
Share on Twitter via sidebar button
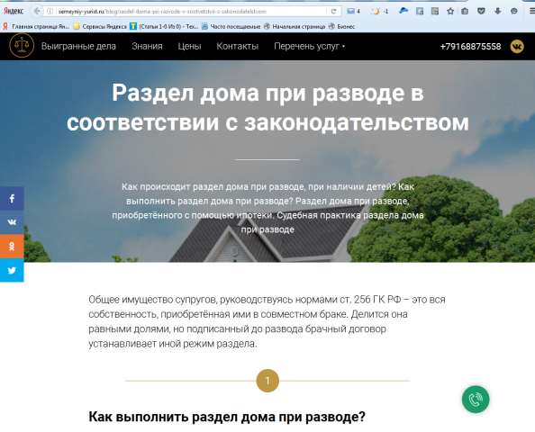(x=12, y=270)
